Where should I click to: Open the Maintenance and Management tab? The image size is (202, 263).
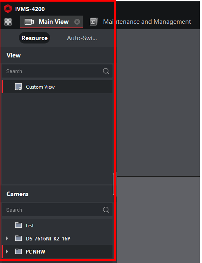coord(140,22)
